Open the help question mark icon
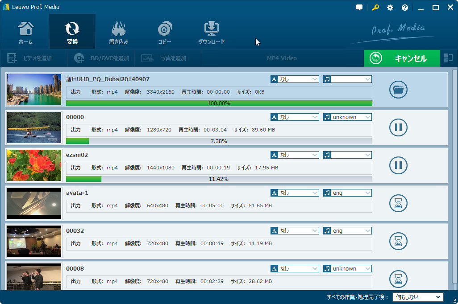458x304 pixels. pos(405,8)
